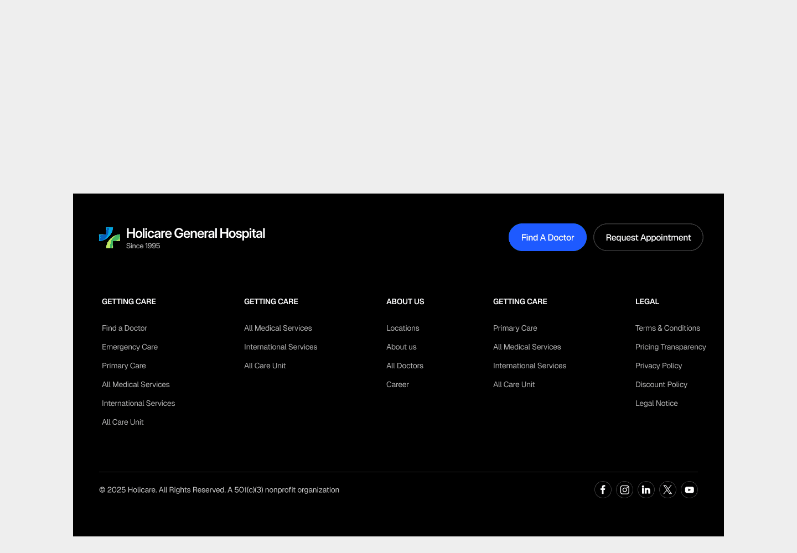This screenshot has height=553, width=797.
Task: Open the Privacy Policy link
Action: coord(659,366)
